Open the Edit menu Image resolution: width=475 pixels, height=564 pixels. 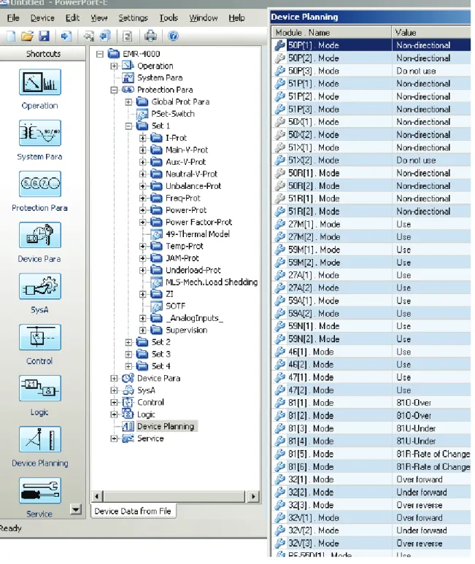72,18
